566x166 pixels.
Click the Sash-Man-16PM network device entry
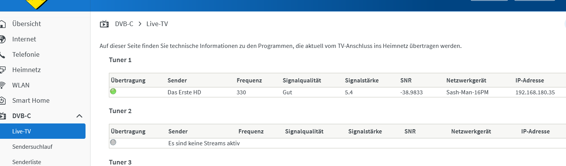pos(467,92)
